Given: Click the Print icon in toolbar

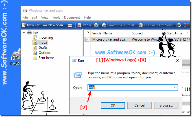Looking at the screenshot, I should [179, 25].
